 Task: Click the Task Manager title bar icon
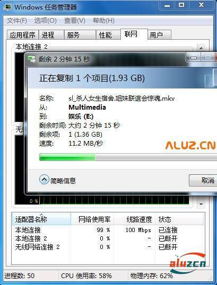click(8, 7)
